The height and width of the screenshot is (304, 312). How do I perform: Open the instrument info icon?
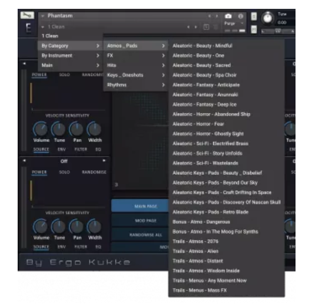tap(241, 16)
